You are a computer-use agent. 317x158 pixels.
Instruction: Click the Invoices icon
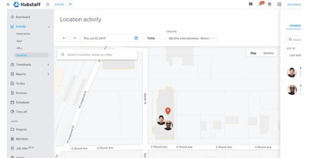point(12,93)
